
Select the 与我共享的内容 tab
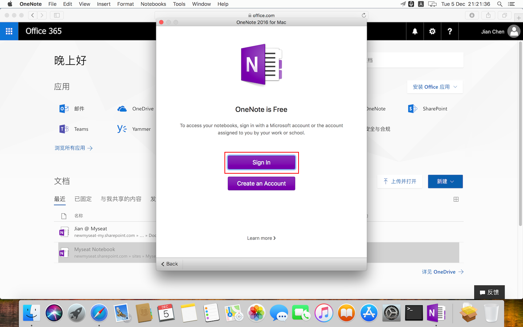coord(121,199)
